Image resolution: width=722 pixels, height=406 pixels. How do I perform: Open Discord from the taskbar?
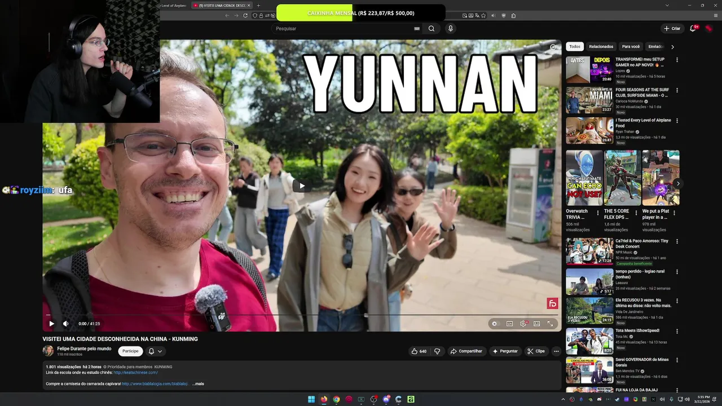click(386, 399)
